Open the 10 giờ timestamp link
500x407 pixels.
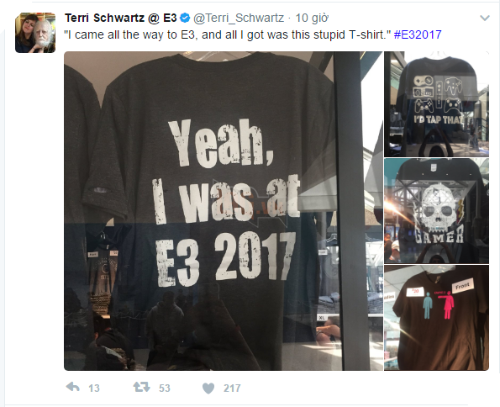point(312,18)
